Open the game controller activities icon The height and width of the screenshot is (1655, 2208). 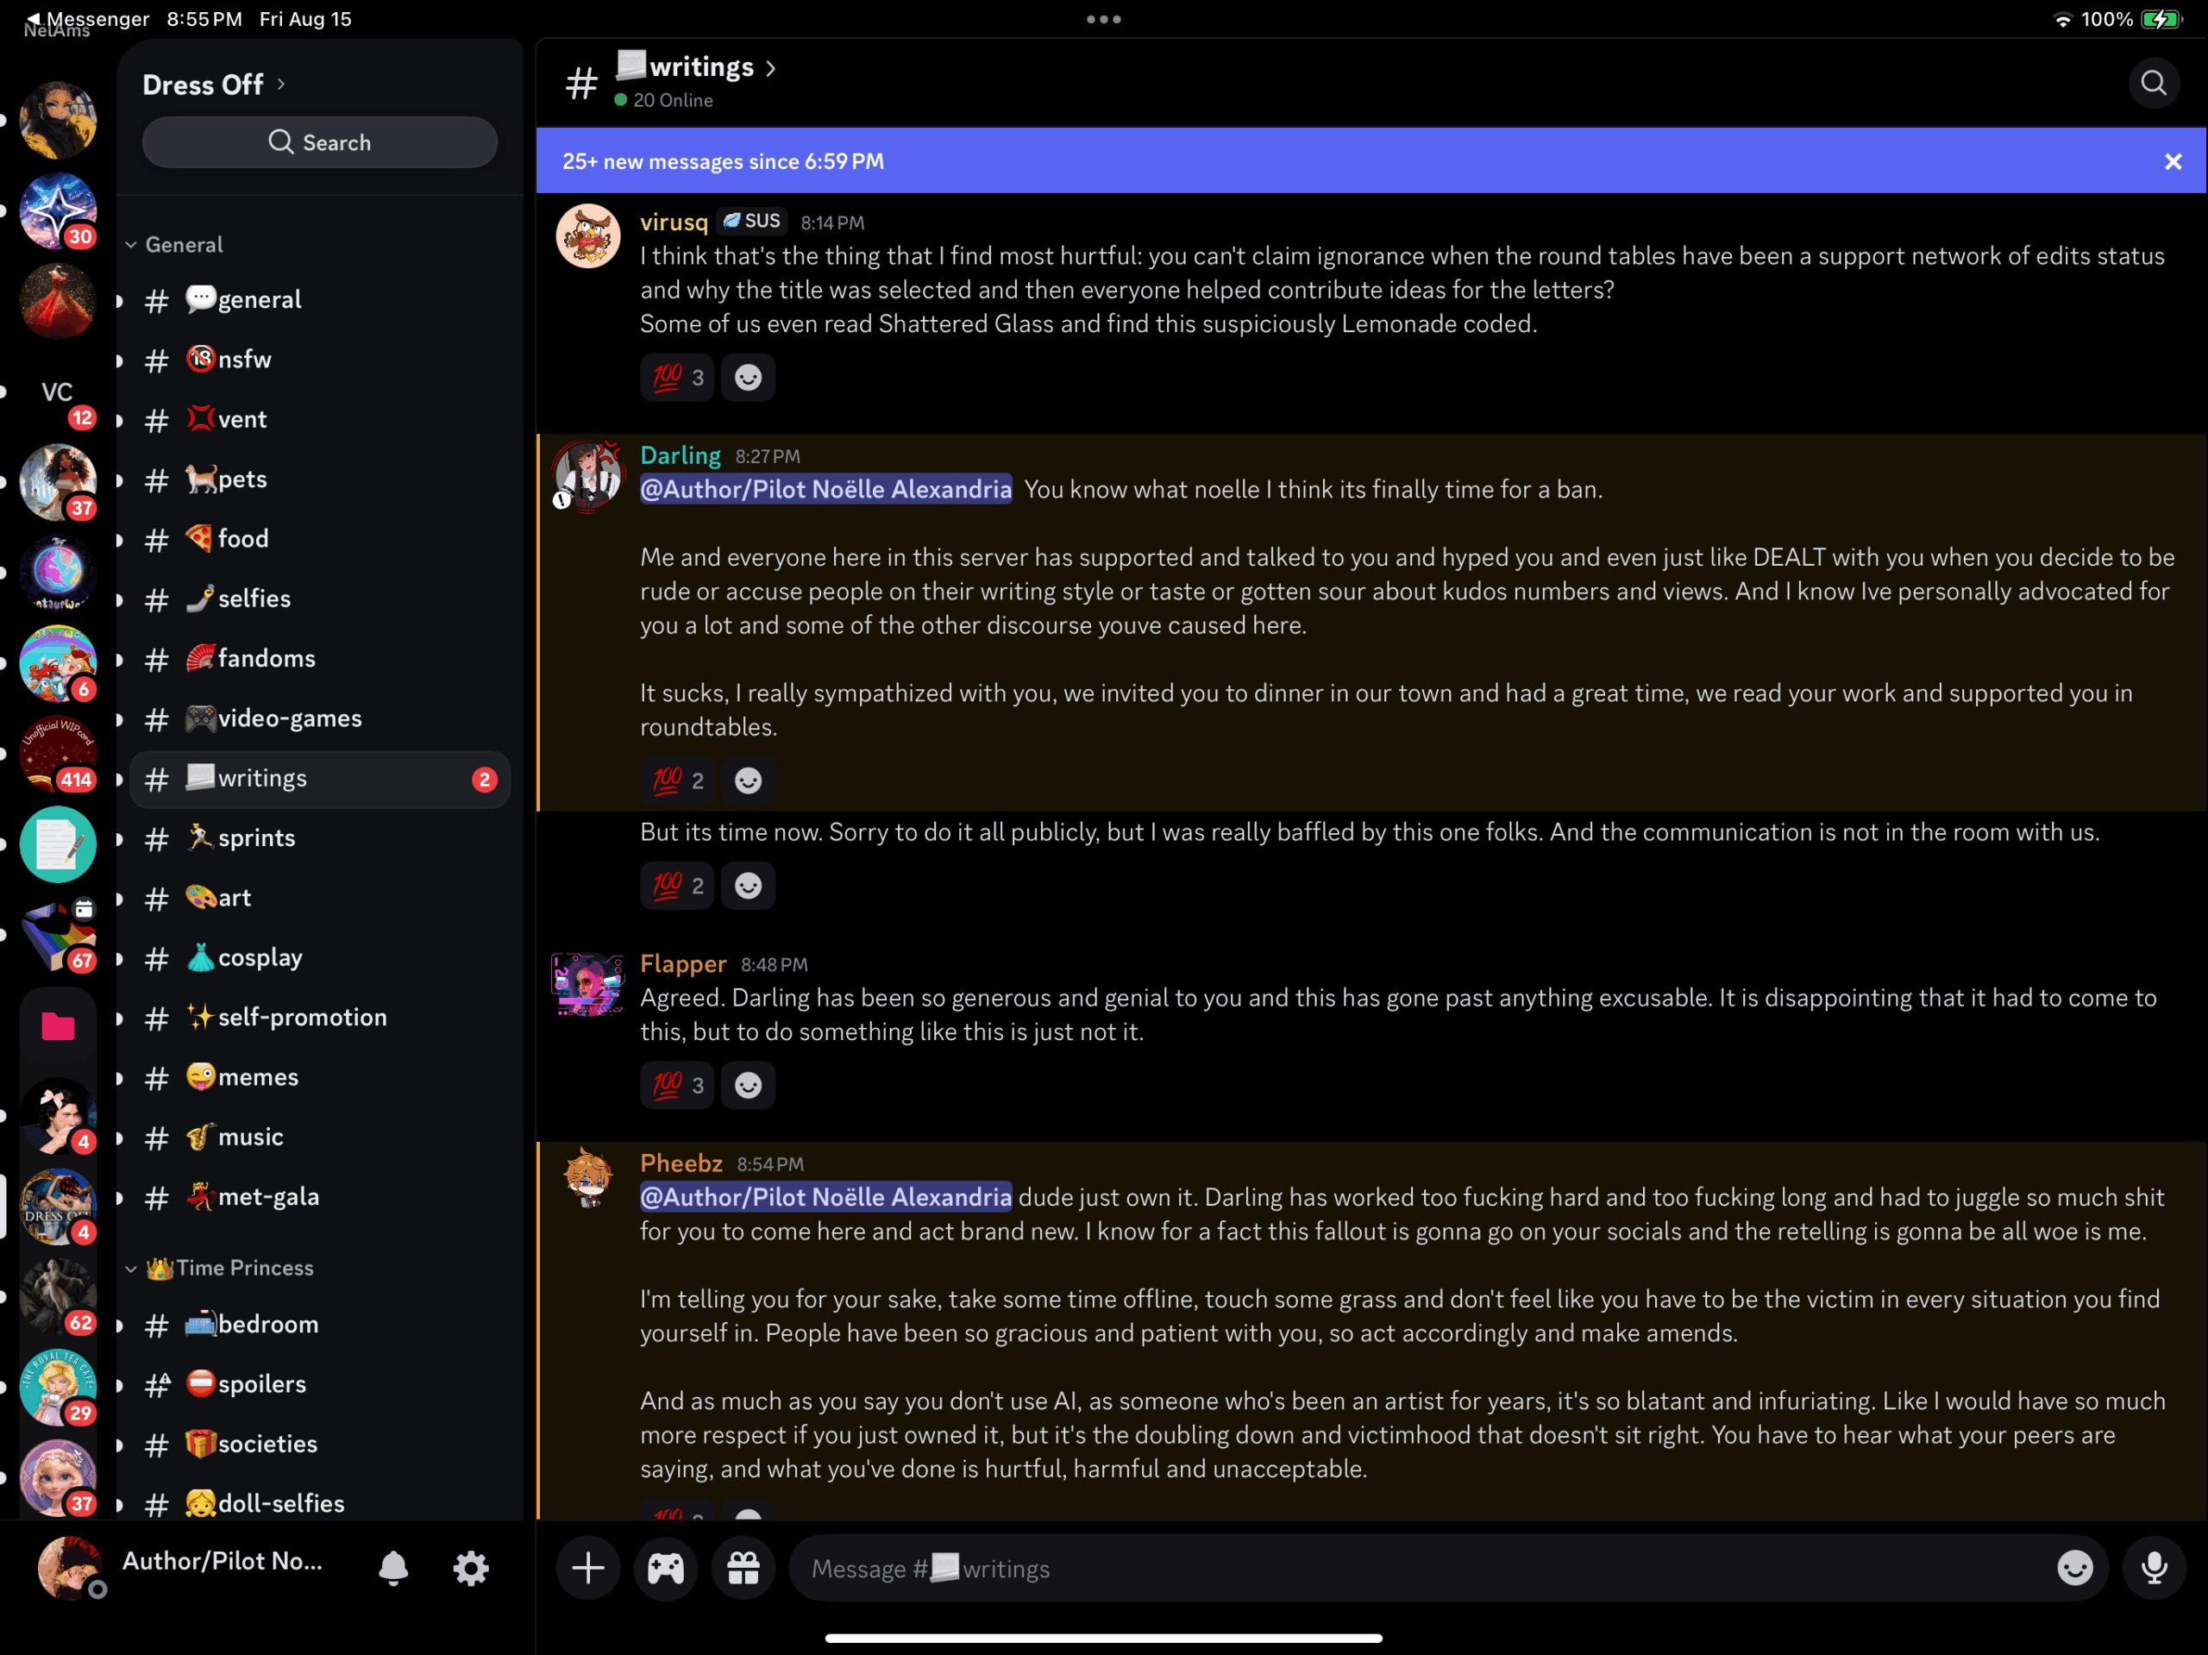pos(666,1568)
